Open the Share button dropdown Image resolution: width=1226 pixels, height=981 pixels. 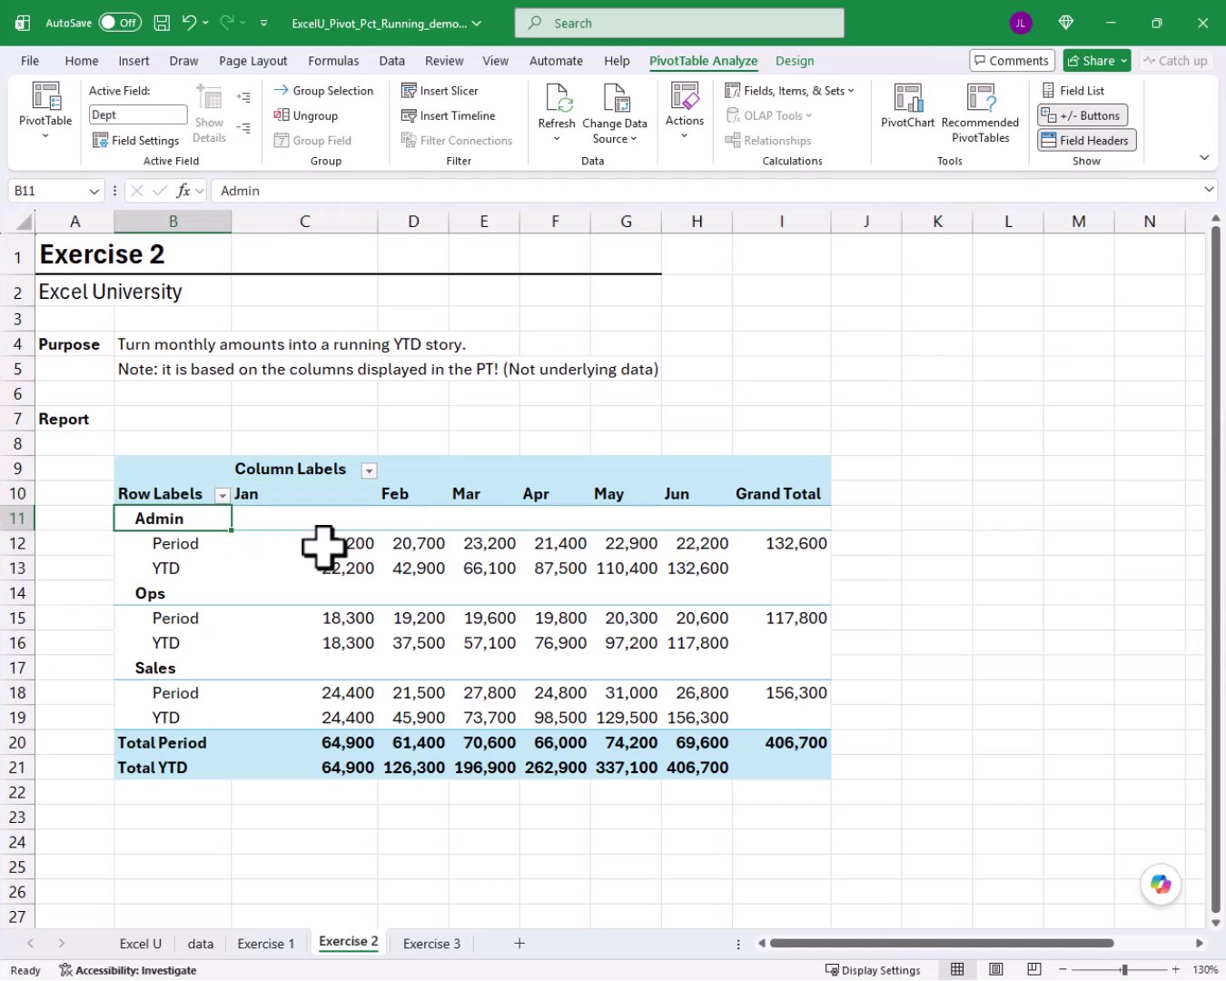point(1123,61)
